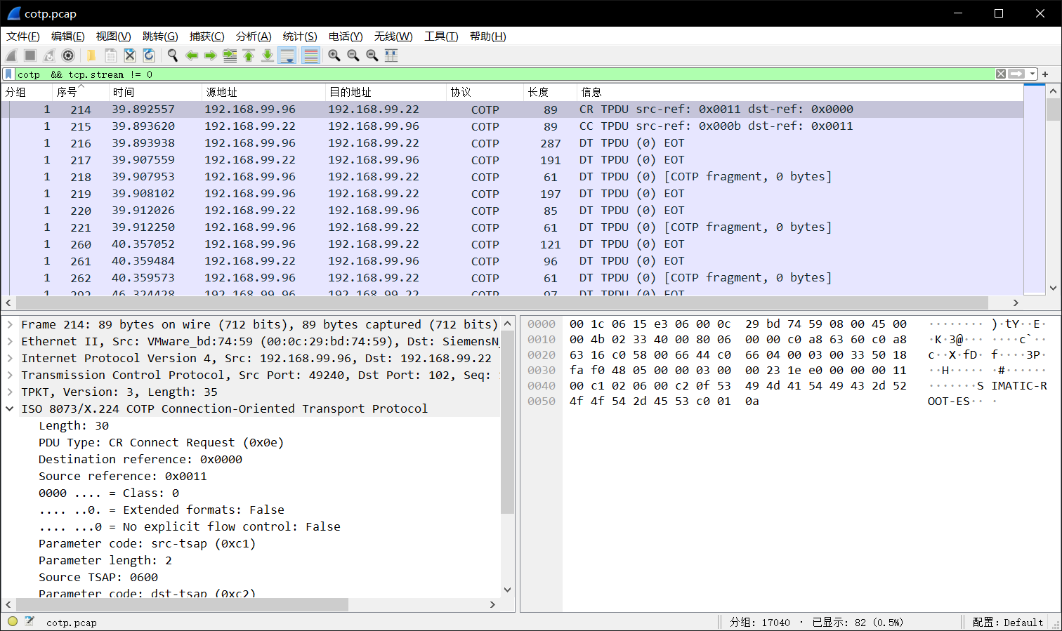The height and width of the screenshot is (631, 1062).
Task: Sort by 源地址 column header
Action: point(263,92)
